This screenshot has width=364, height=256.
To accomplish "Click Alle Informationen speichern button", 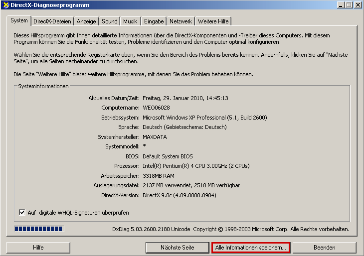I will pos(251,248).
